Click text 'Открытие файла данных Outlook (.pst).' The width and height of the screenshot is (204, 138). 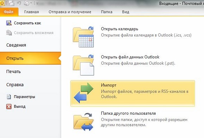click(x=138, y=63)
